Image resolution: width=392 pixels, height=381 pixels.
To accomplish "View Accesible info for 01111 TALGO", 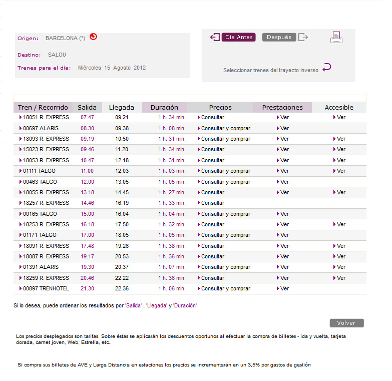I will point(339,171).
